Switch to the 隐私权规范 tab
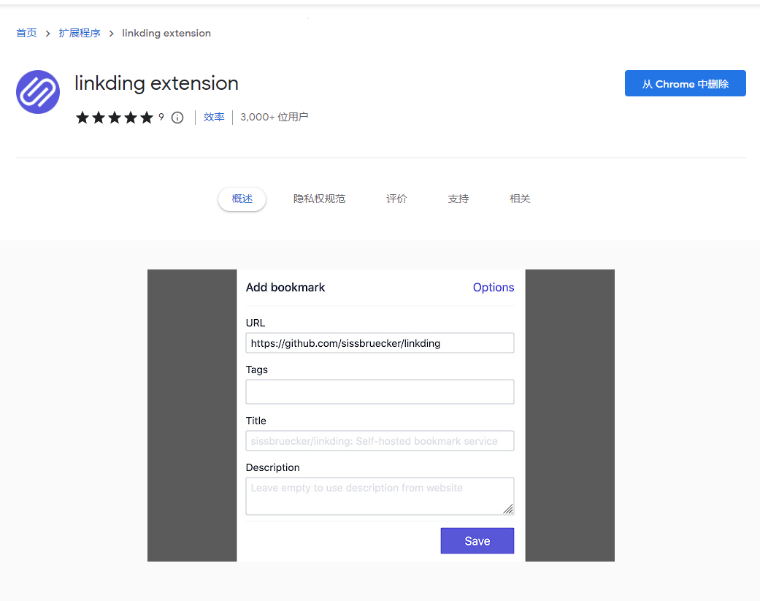Image resolution: width=760 pixels, height=601 pixels. click(x=319, y=199)
